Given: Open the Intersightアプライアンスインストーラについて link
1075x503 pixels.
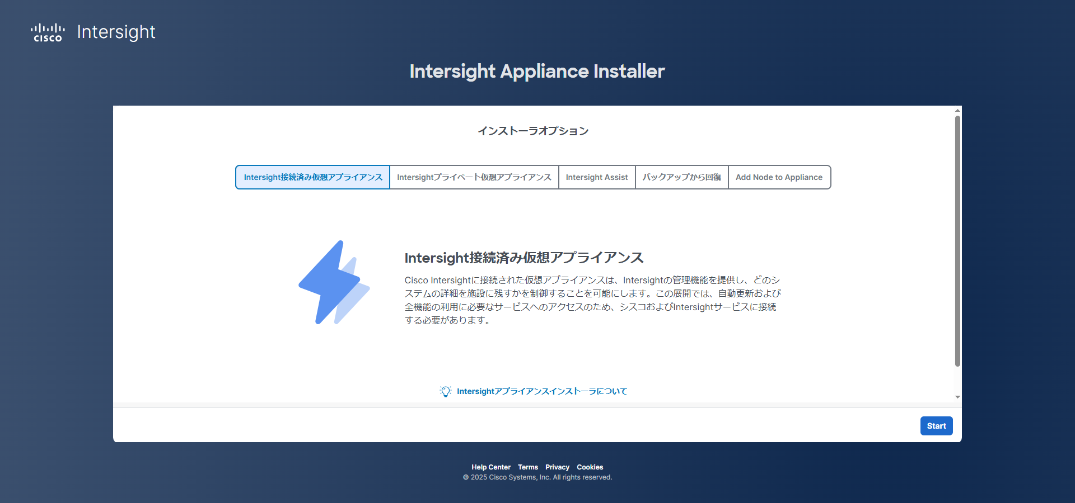Looking at the screenshot, I should (x=542, y=391).
